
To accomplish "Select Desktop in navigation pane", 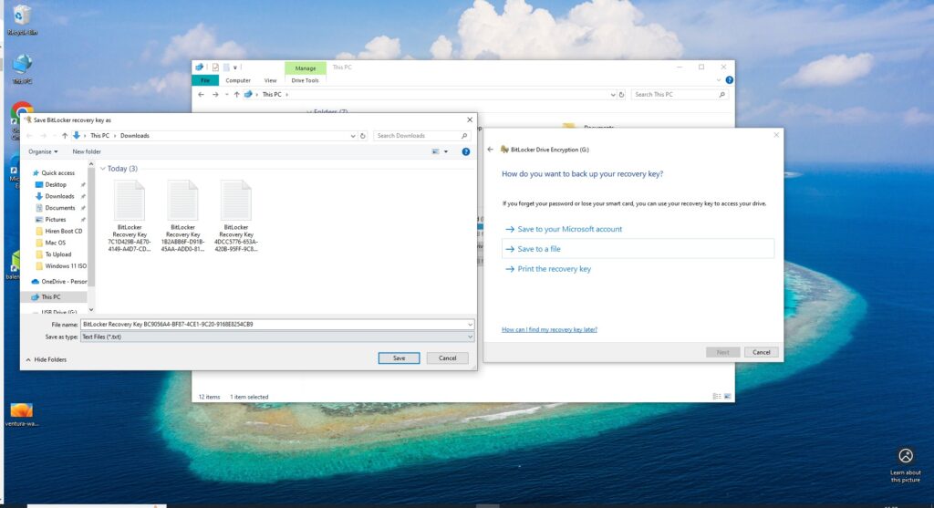I will (56, 184).
